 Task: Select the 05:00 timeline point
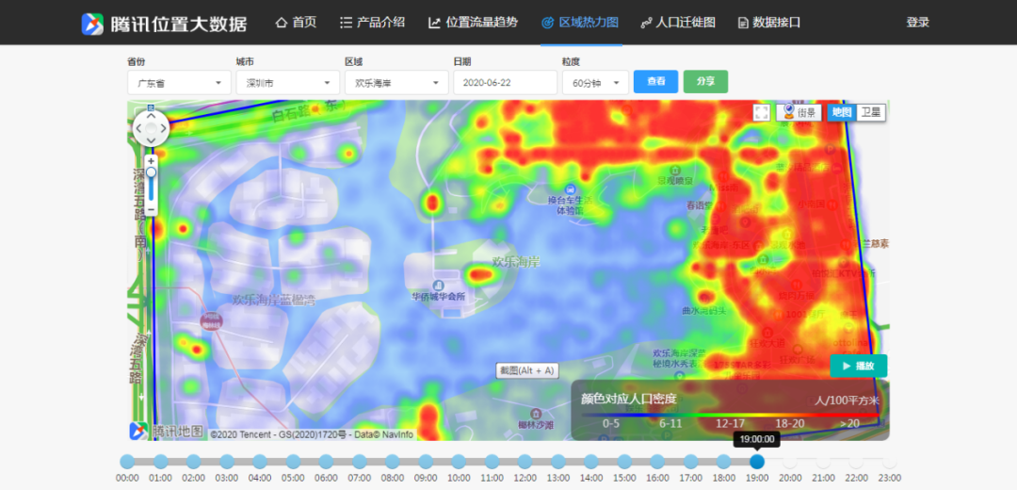[293, 462]
